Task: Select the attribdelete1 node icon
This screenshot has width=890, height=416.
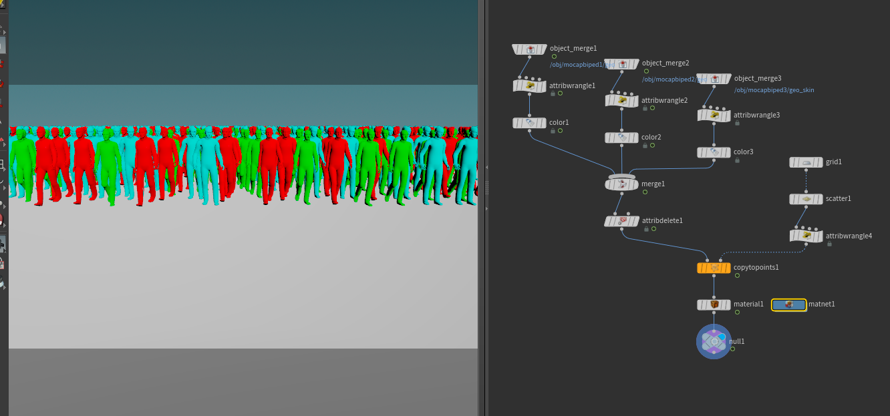Action: pyautogui.click(x=622, y=221)
